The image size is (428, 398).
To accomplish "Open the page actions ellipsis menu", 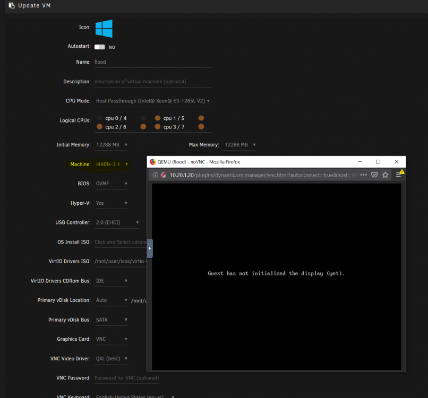I will (x=363, y=175).
